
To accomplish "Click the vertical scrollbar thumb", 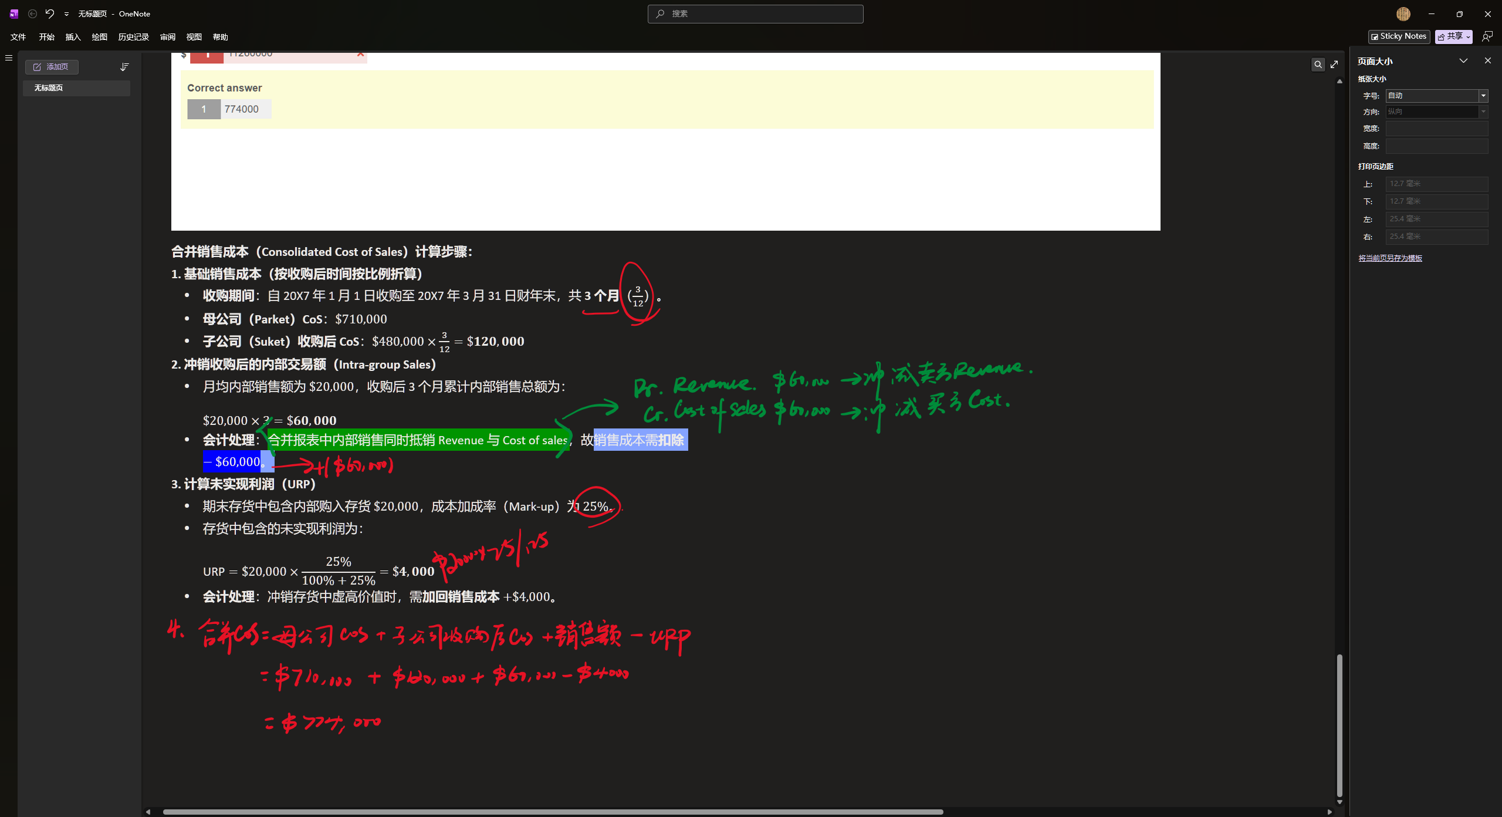I will coord(1339,725).
